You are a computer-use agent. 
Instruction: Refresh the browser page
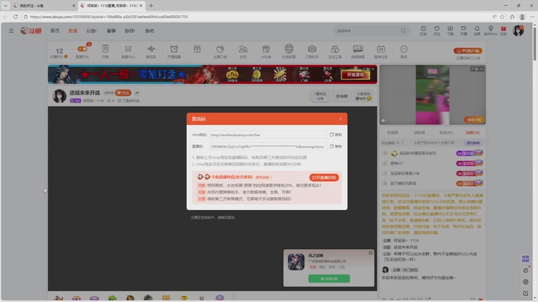tap(15, 16)
